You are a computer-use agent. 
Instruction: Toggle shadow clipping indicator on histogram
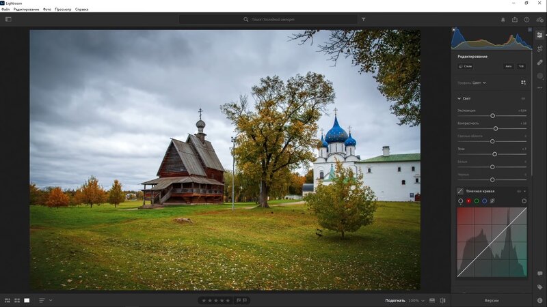(453, 29)
